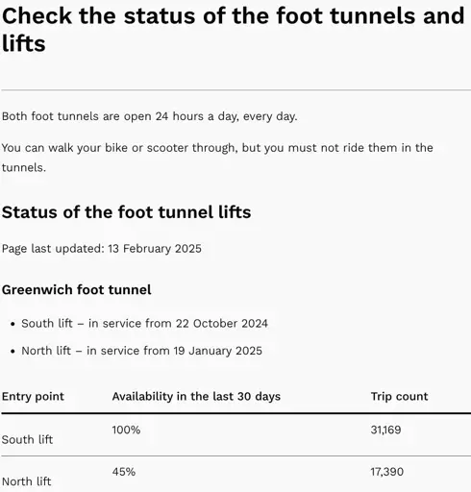Click the 31,169 trip count value
This screenshot has width=471, height=492.
(x=385, y=430)
